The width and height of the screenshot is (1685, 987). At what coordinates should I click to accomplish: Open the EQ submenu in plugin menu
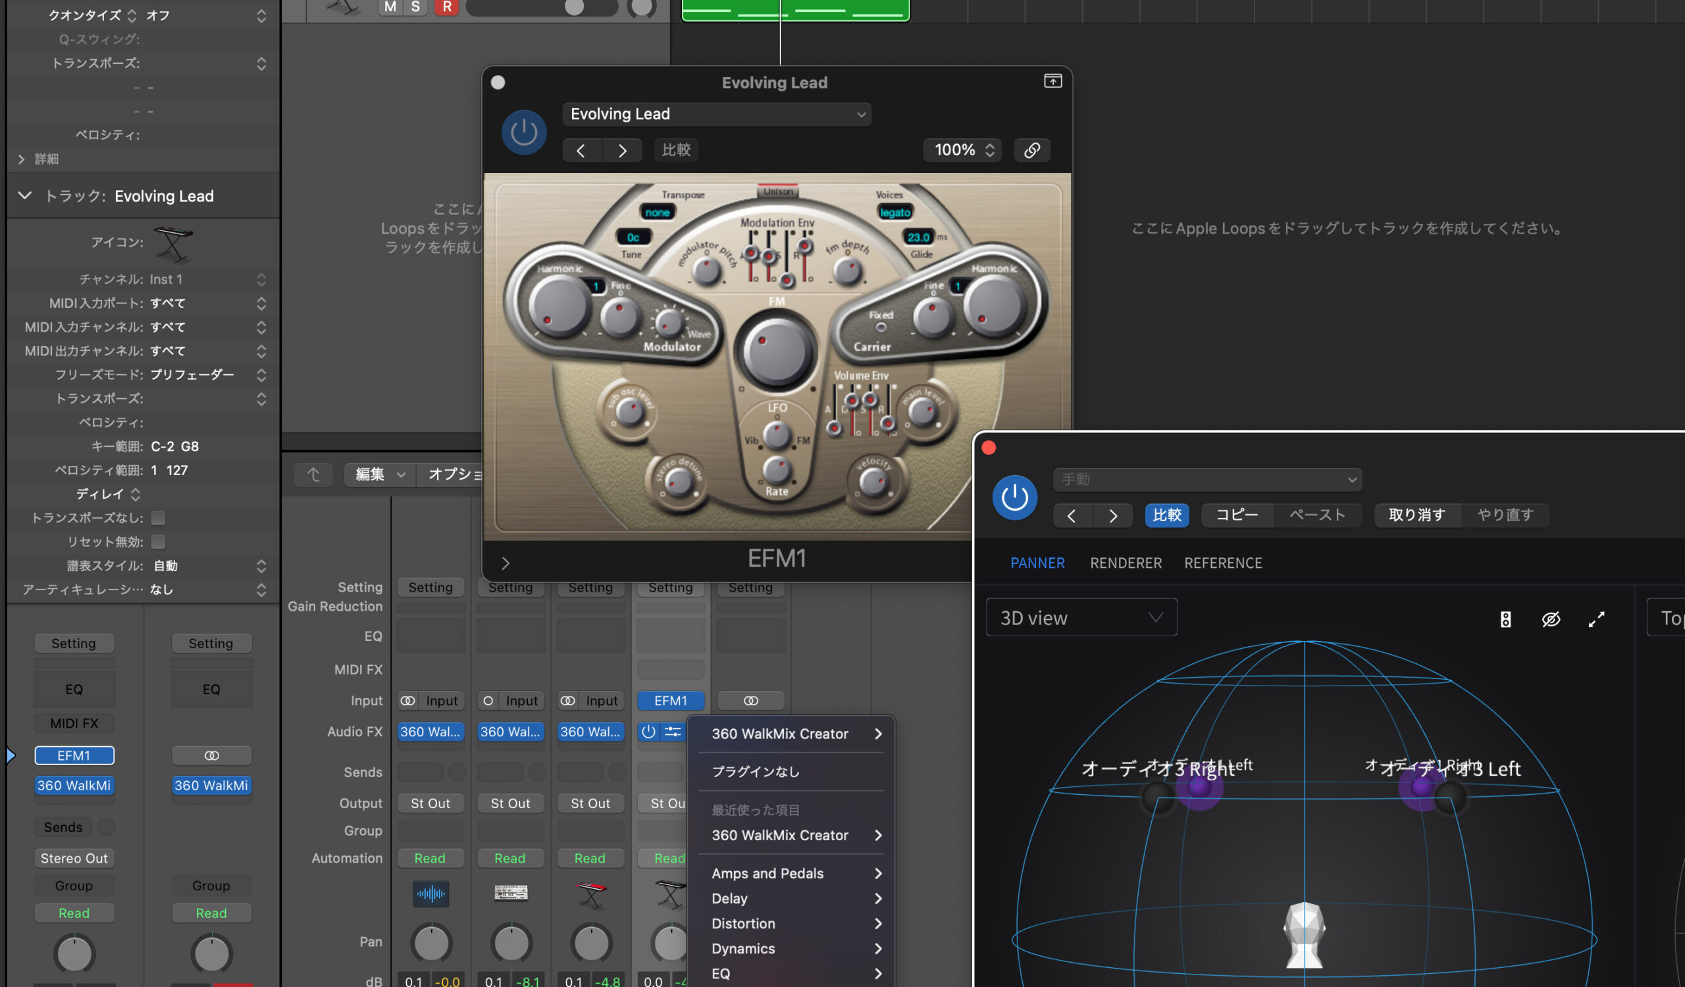(791, 974)
